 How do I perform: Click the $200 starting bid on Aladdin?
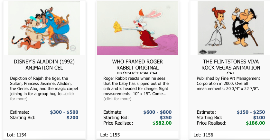[x=72, y=118]
